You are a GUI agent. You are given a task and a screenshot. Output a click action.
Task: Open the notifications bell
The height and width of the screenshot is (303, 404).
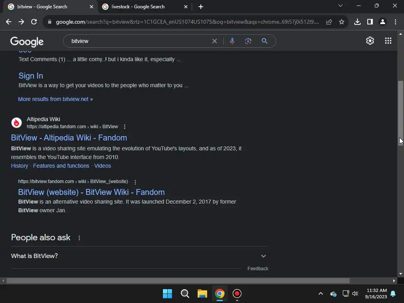[393, 294]
